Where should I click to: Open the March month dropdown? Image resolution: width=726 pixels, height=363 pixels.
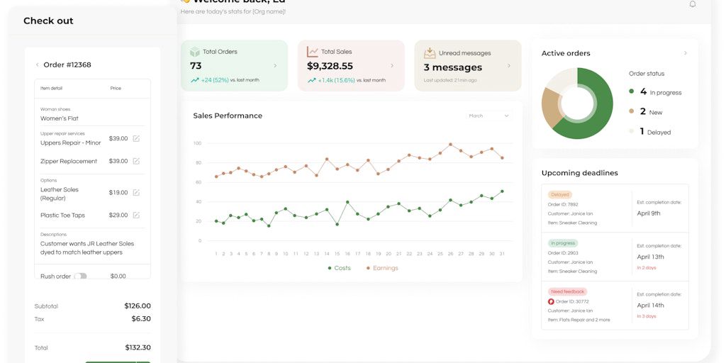[488, 116]
